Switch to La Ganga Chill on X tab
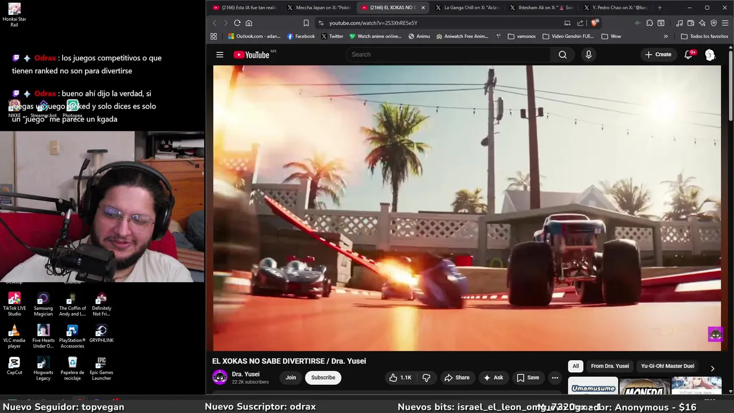This screenshot has height=413, width=734. 467,7
